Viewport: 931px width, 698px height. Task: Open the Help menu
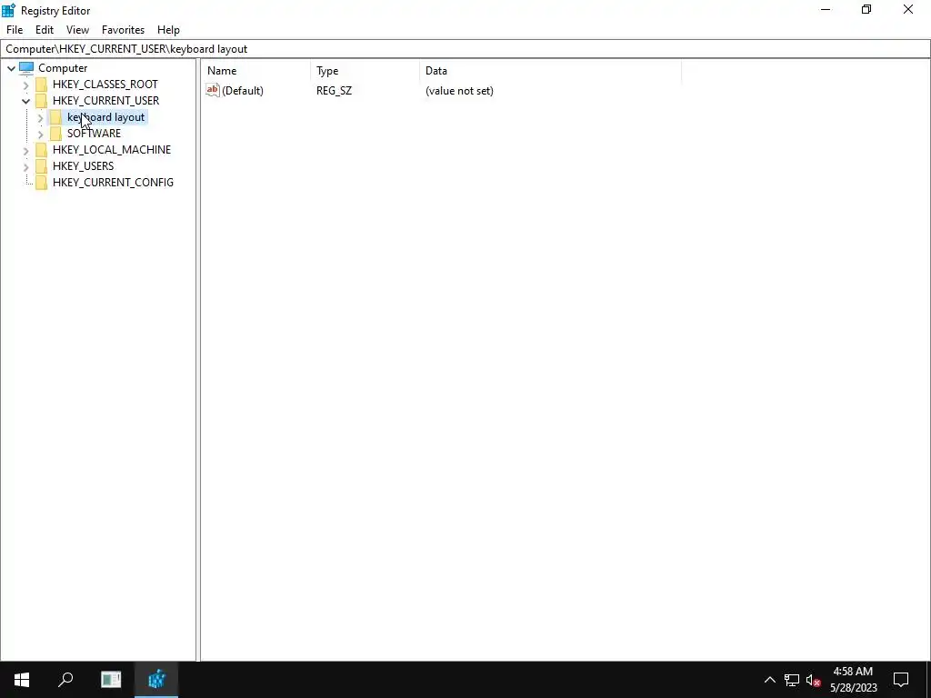click(x=168, y=30)
